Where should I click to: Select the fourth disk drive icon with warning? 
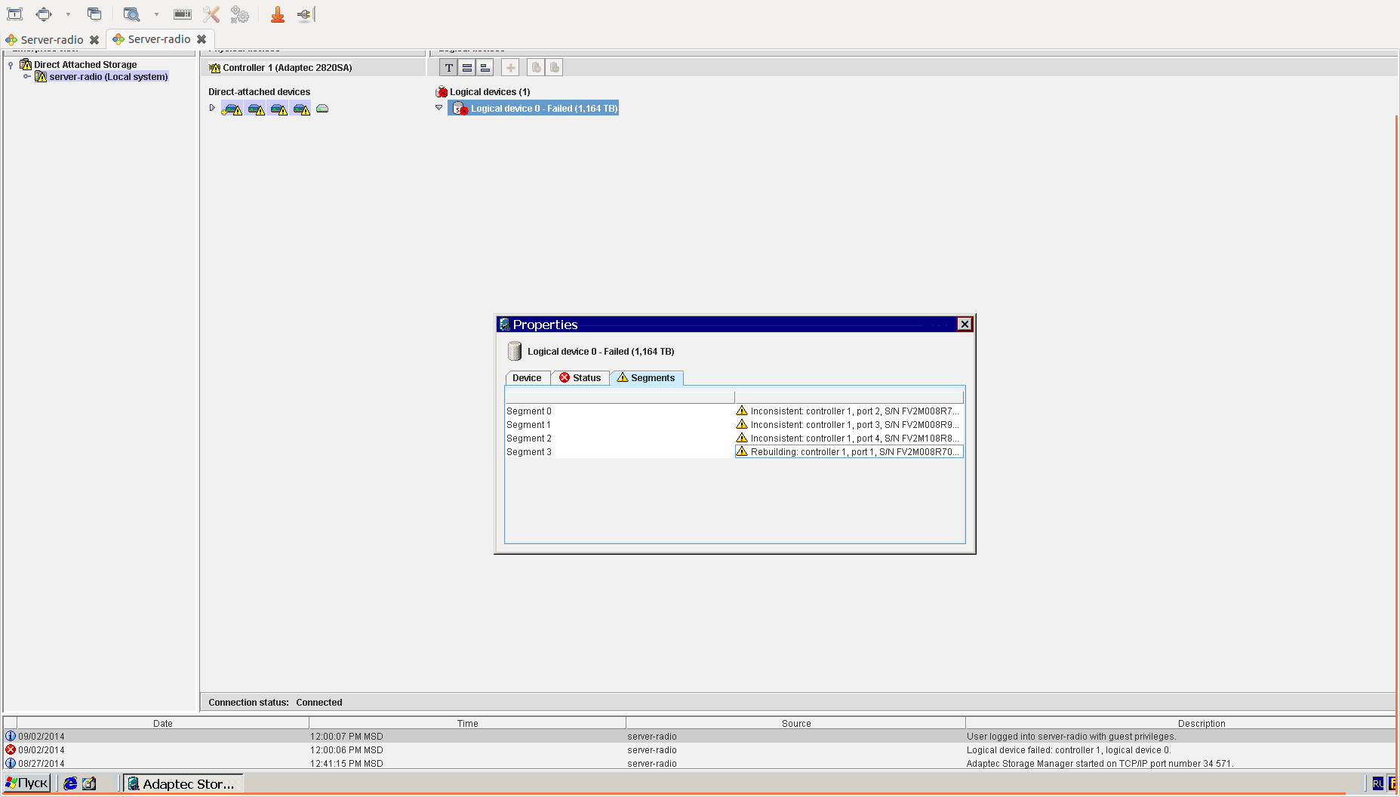click(x=302, y=109)
